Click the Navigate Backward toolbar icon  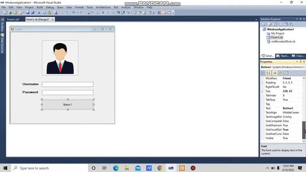click(x=89, y=13)
